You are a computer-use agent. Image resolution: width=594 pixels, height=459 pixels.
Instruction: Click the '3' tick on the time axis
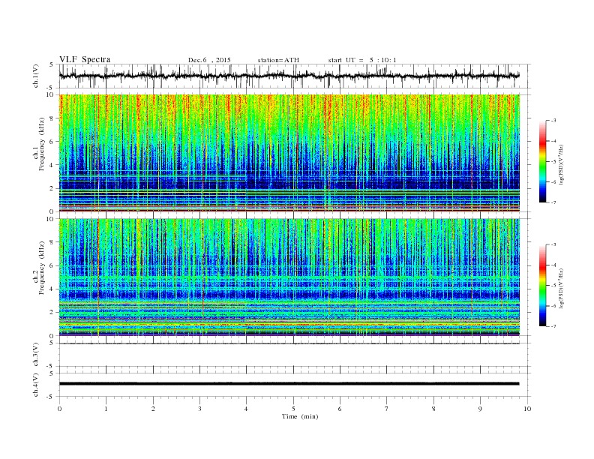(x=199, y=409)
